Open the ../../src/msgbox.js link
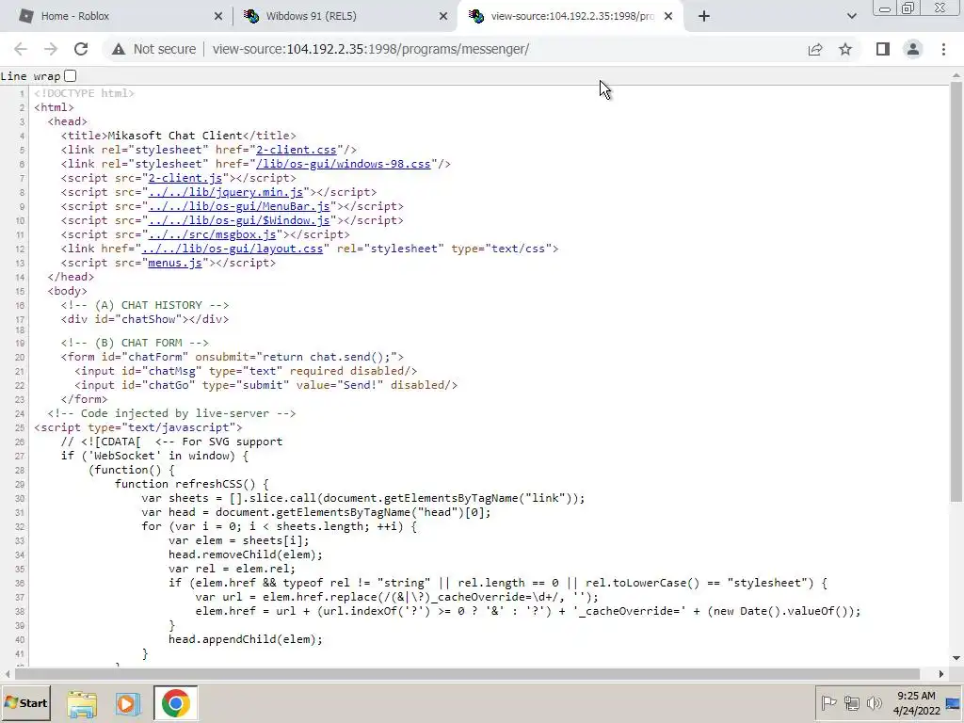 (212, 234)
